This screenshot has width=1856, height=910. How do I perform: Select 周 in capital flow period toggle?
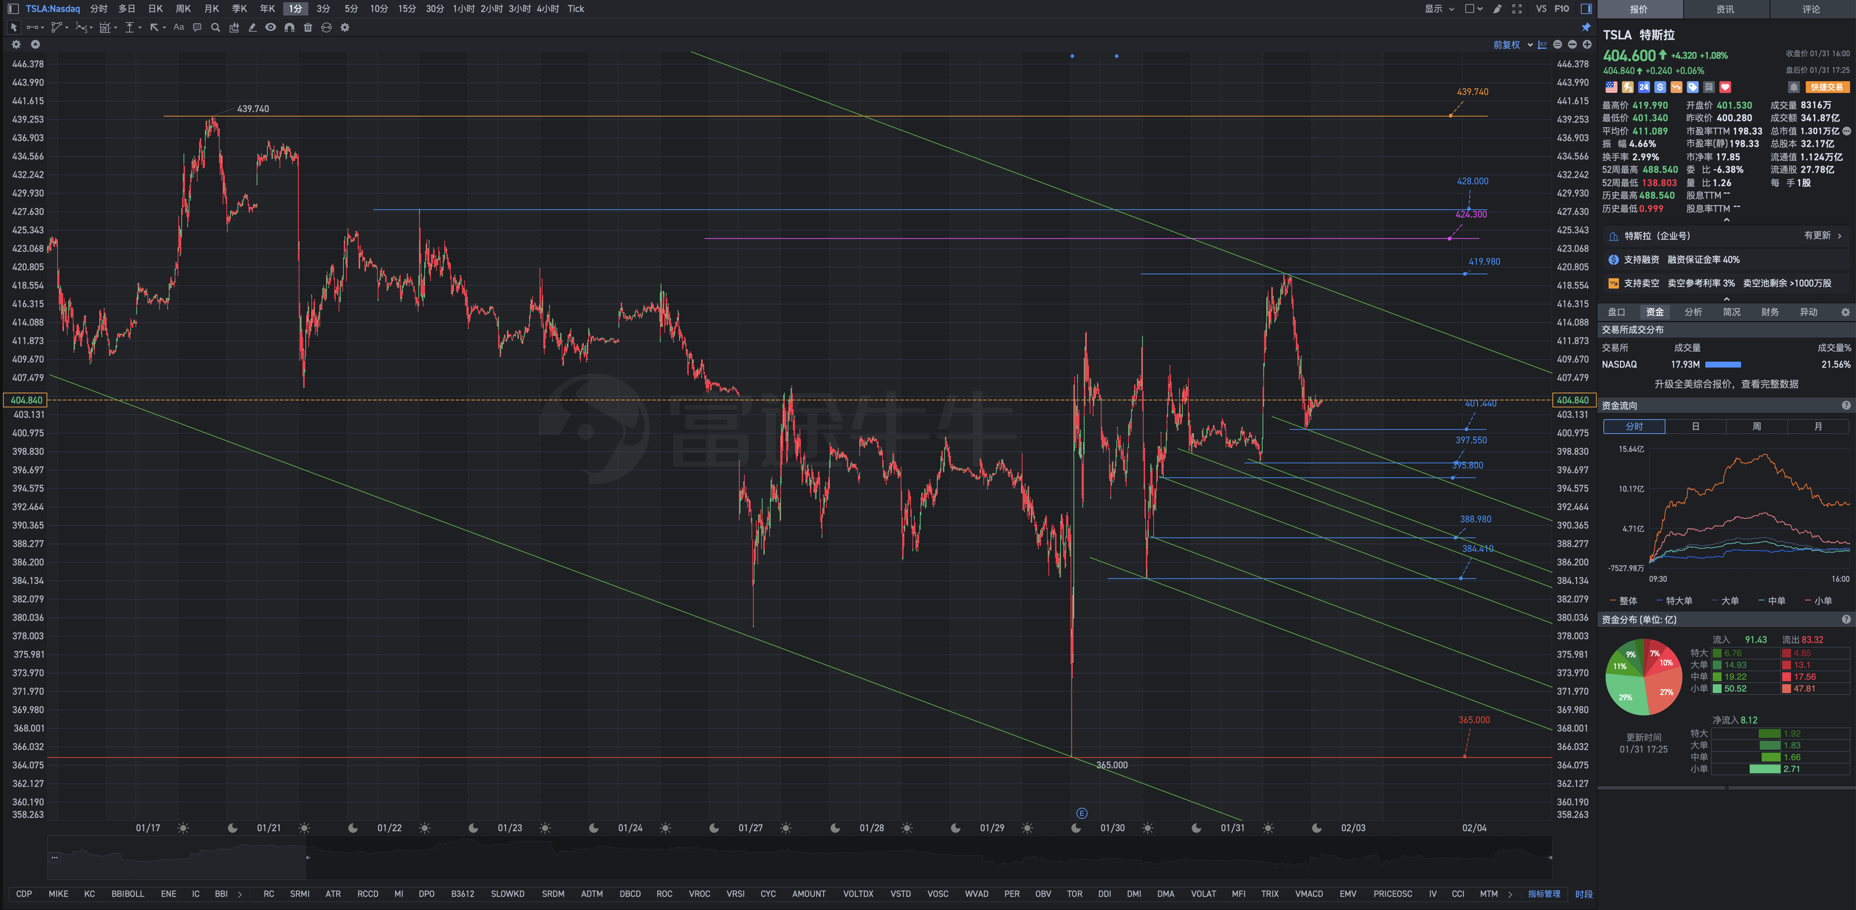(x=1757, y=426)
